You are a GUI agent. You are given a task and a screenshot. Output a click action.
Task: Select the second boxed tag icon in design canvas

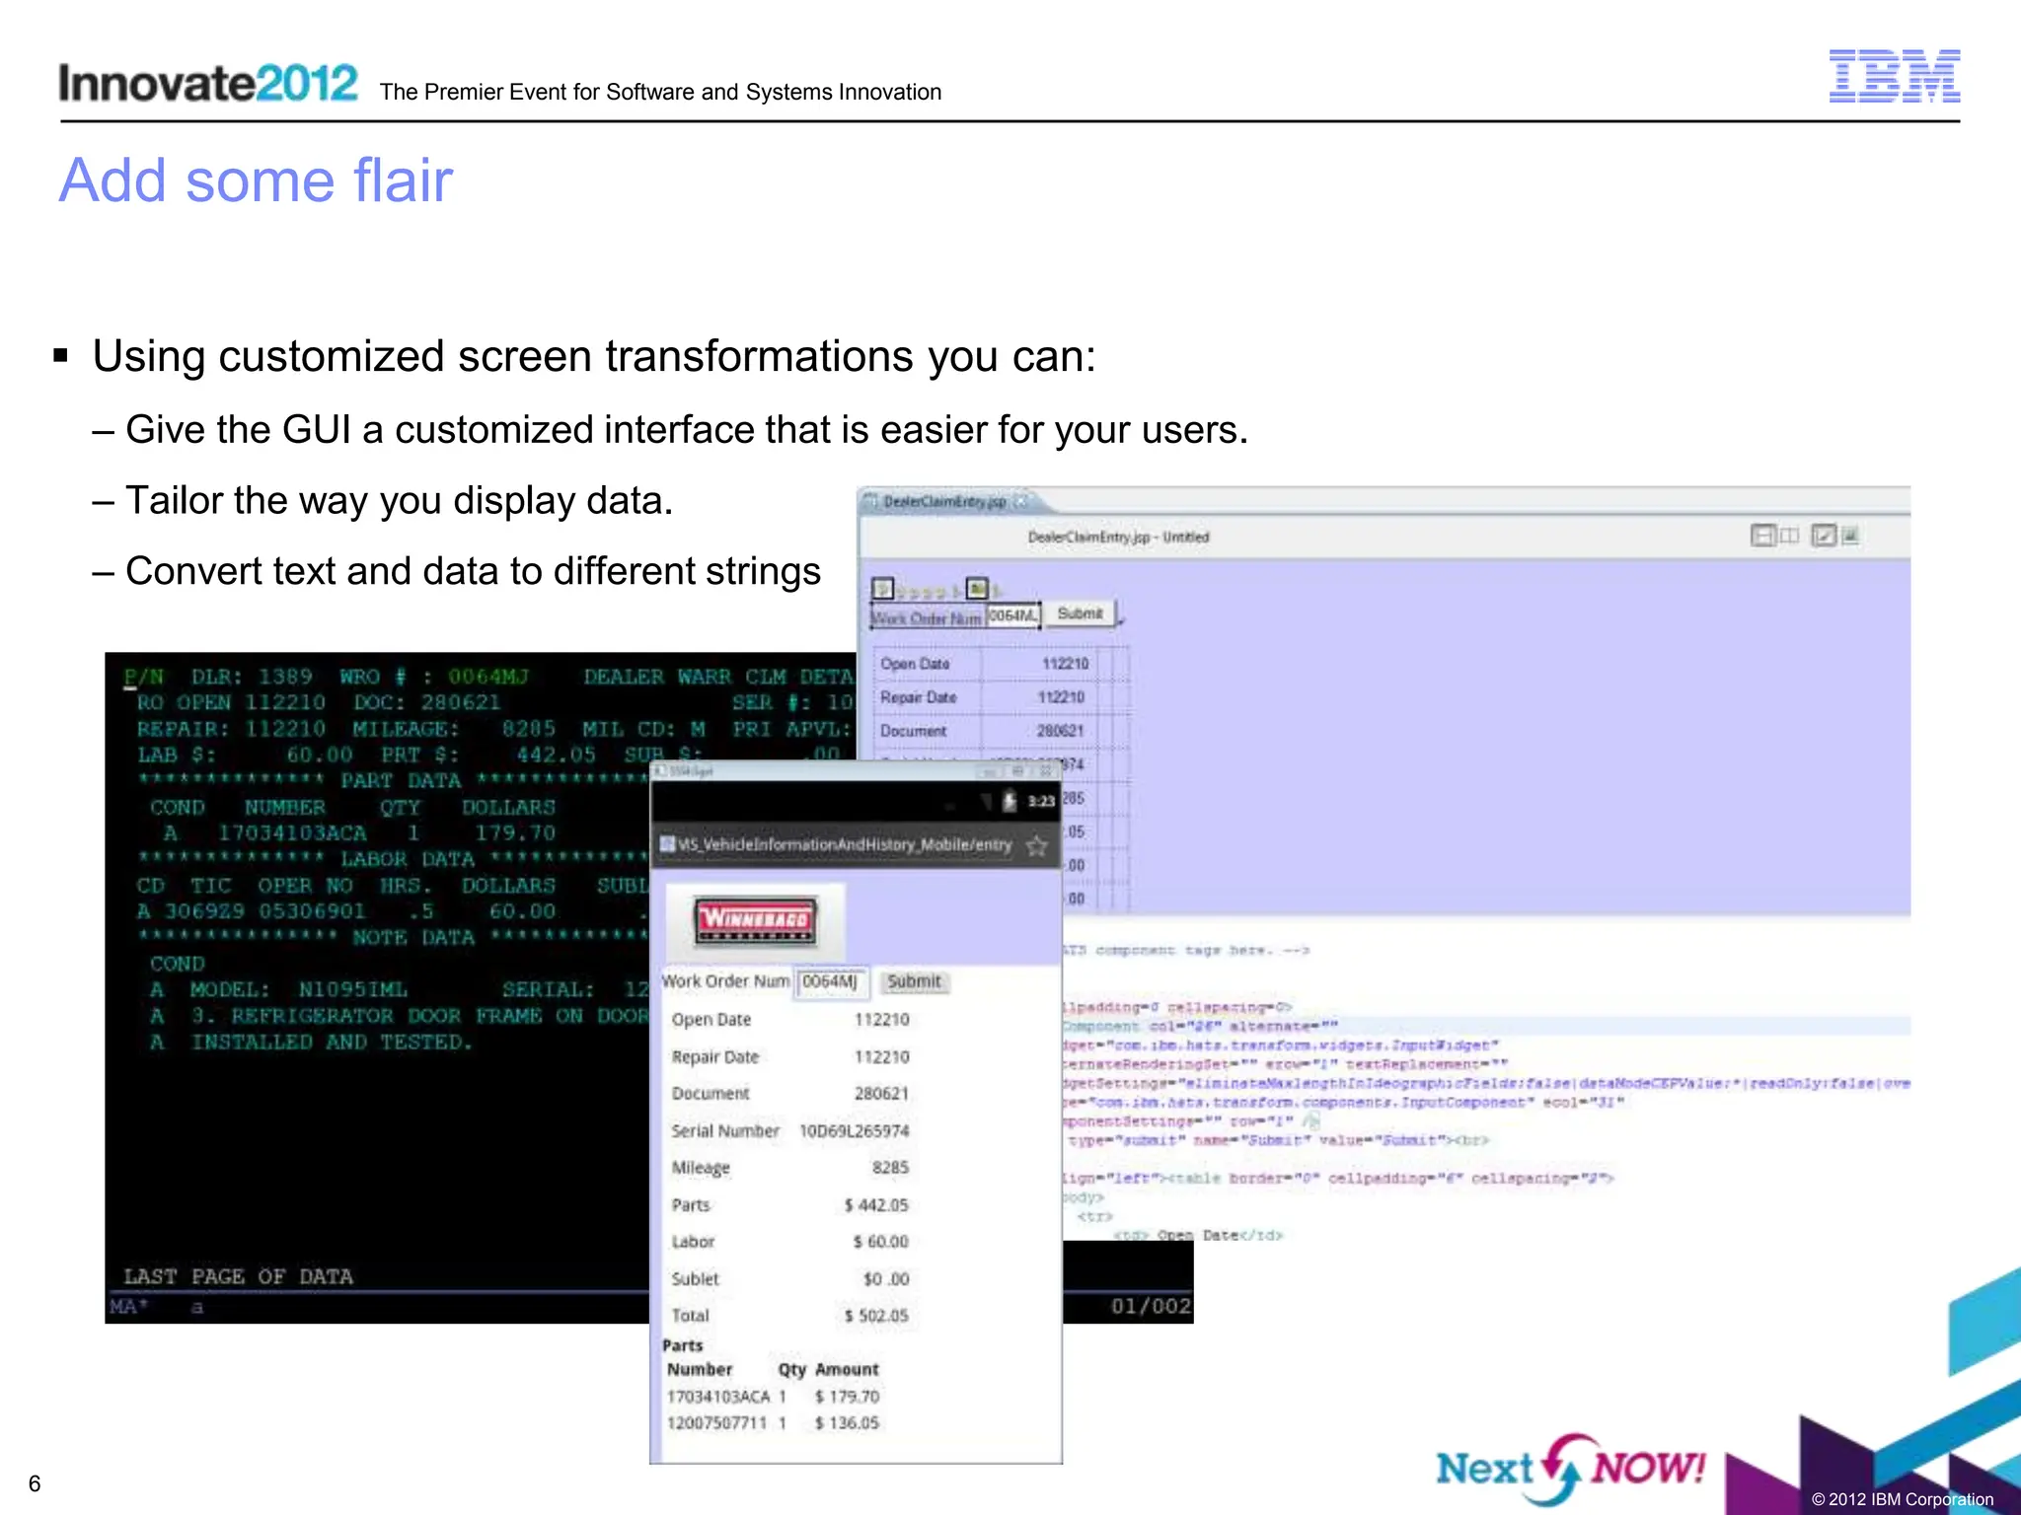pos(976,588)
